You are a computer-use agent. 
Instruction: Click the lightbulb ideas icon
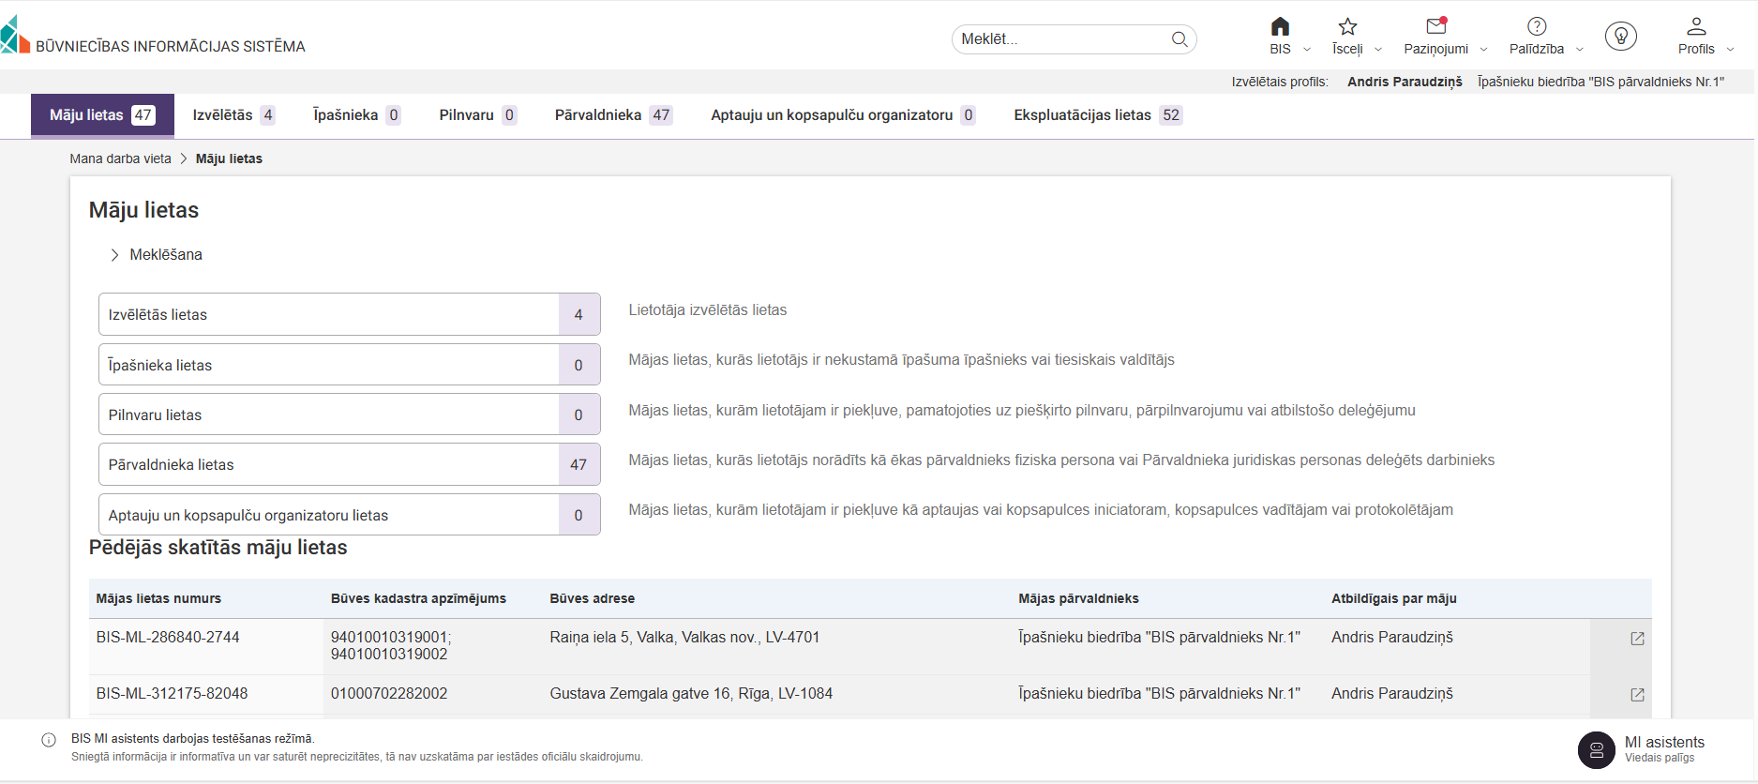pyautogui.click(x=1620, y=37)
